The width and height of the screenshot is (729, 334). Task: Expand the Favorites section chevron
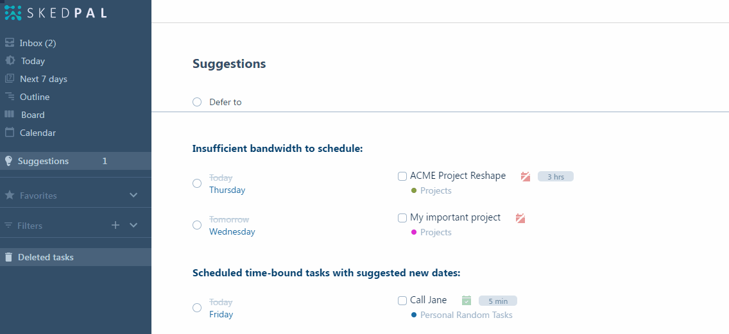tap(133, 195)
